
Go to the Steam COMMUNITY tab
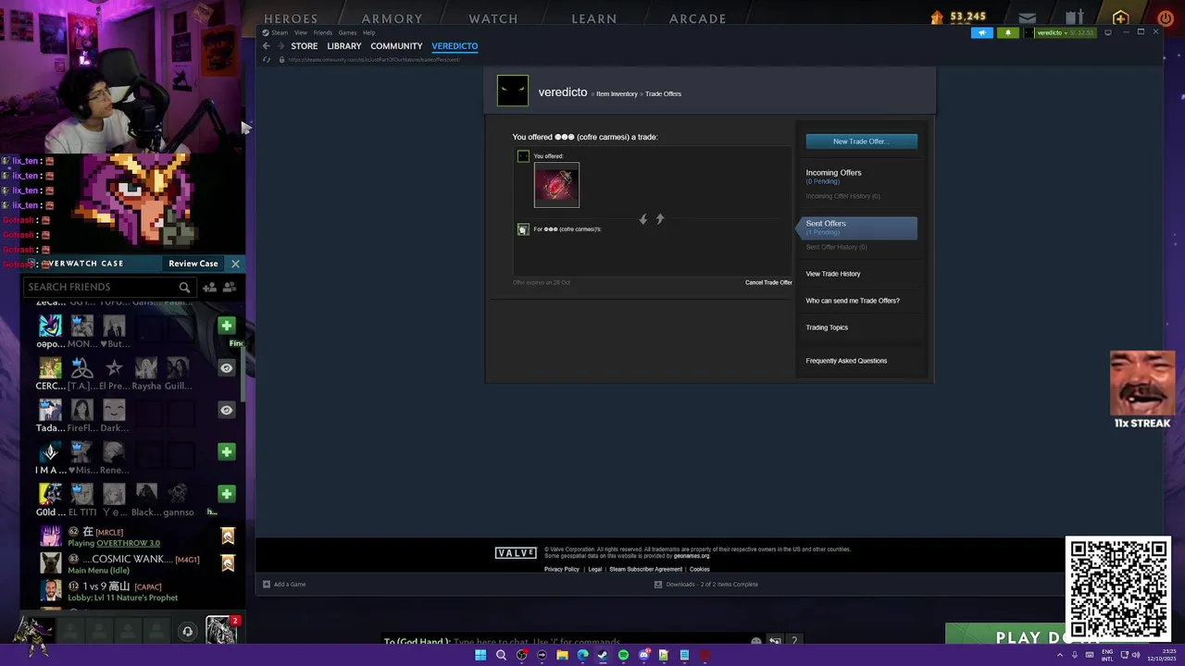[396, 46]
